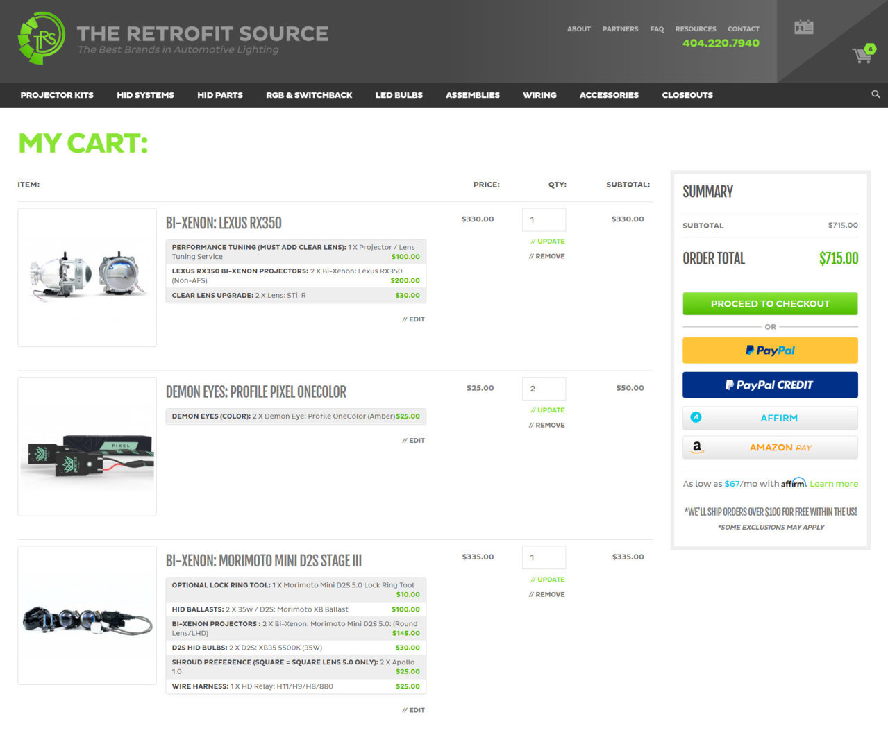Choose PayPal Credit payment button

770,385
